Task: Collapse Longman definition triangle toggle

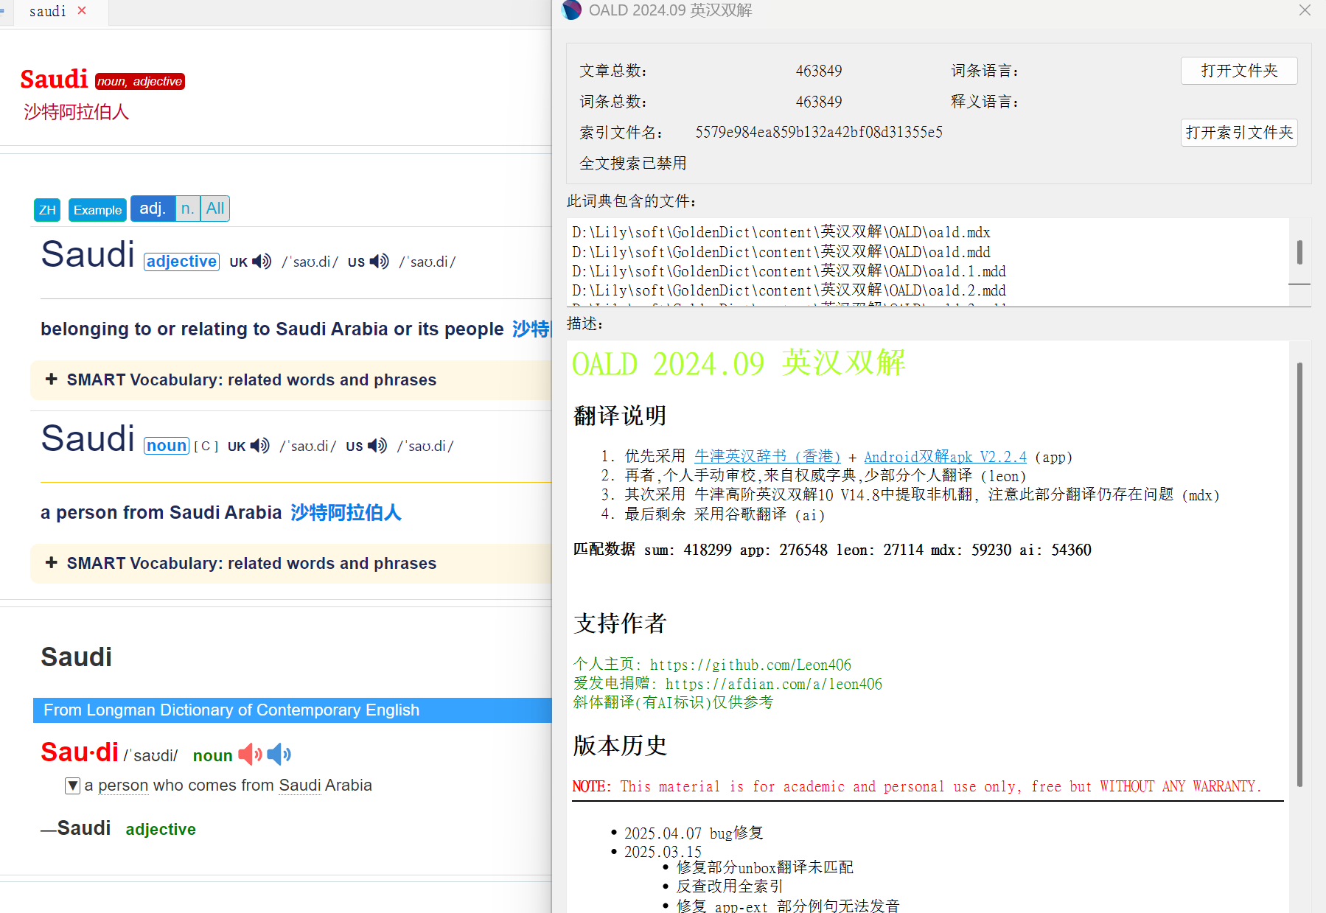Action: [x=73, y=786]
